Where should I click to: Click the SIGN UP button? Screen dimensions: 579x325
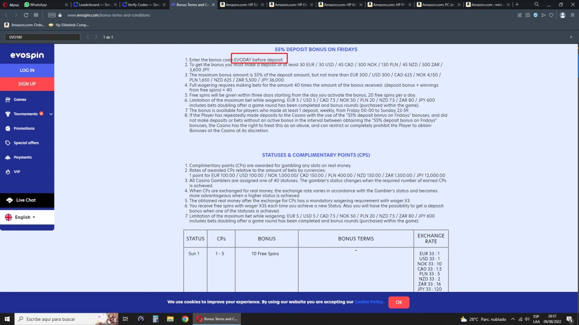tap(27, 84)
